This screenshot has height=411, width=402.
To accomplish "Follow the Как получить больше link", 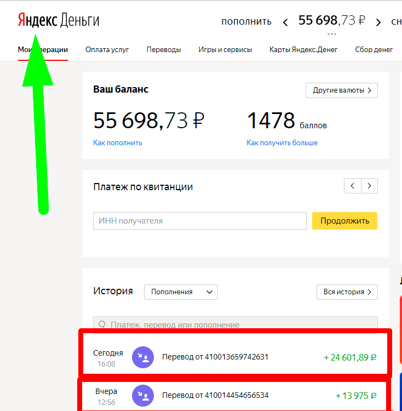I will point(282,143).
